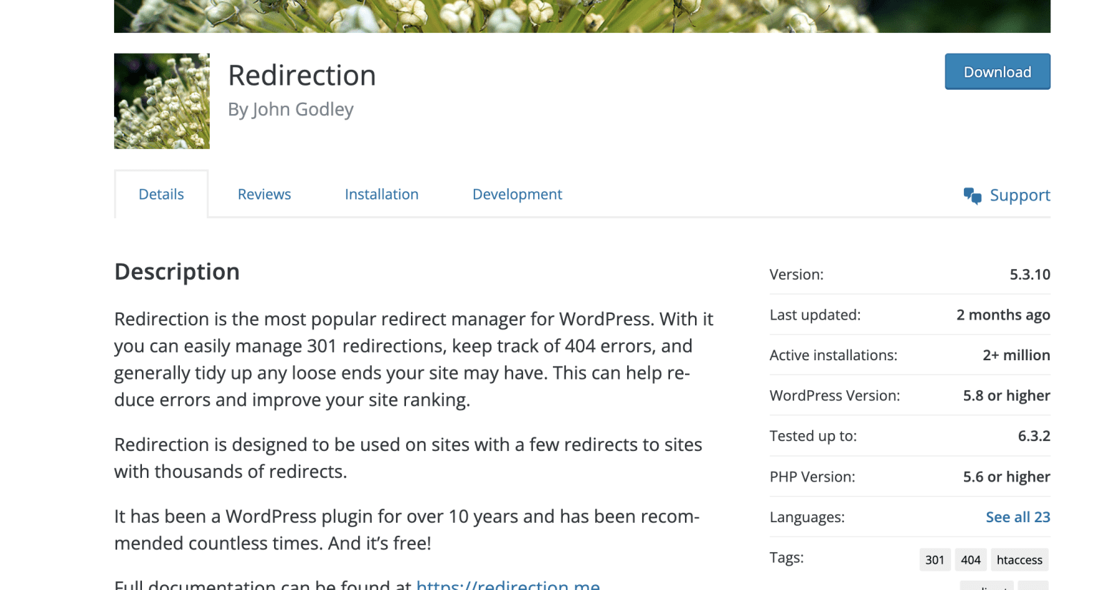Switch to the Development tab
The width and height of the screenshot is (1096, 590).
pyautogui.click(x=517, y=194)
